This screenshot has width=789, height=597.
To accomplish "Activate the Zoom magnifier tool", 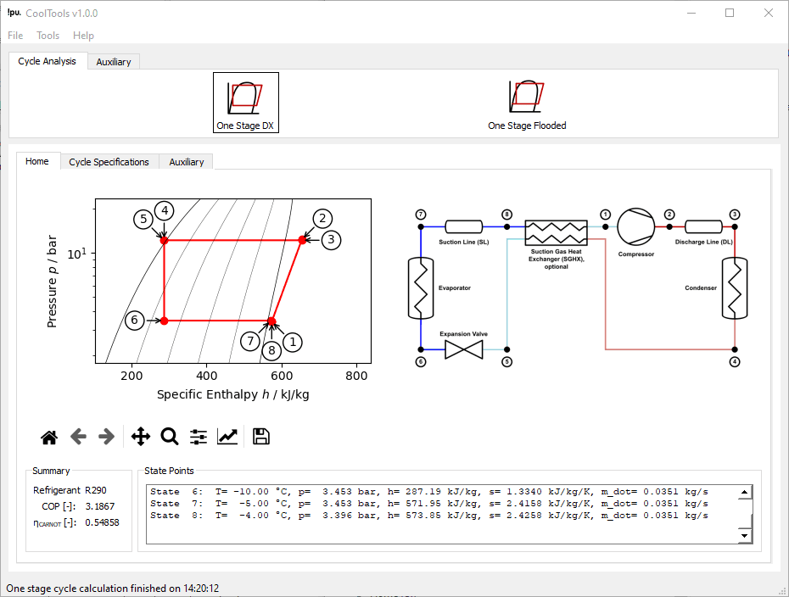I will [170, 437].
